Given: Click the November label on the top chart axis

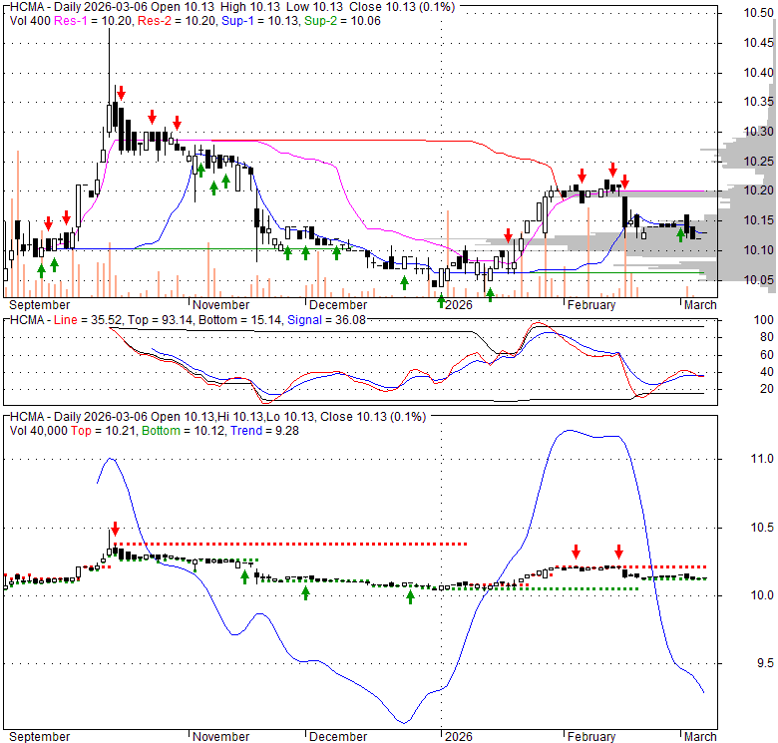Looking at the screenshot, I should tap(220, 304).
